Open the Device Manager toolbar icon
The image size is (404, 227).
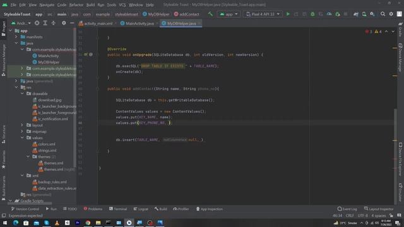(364, 14)
